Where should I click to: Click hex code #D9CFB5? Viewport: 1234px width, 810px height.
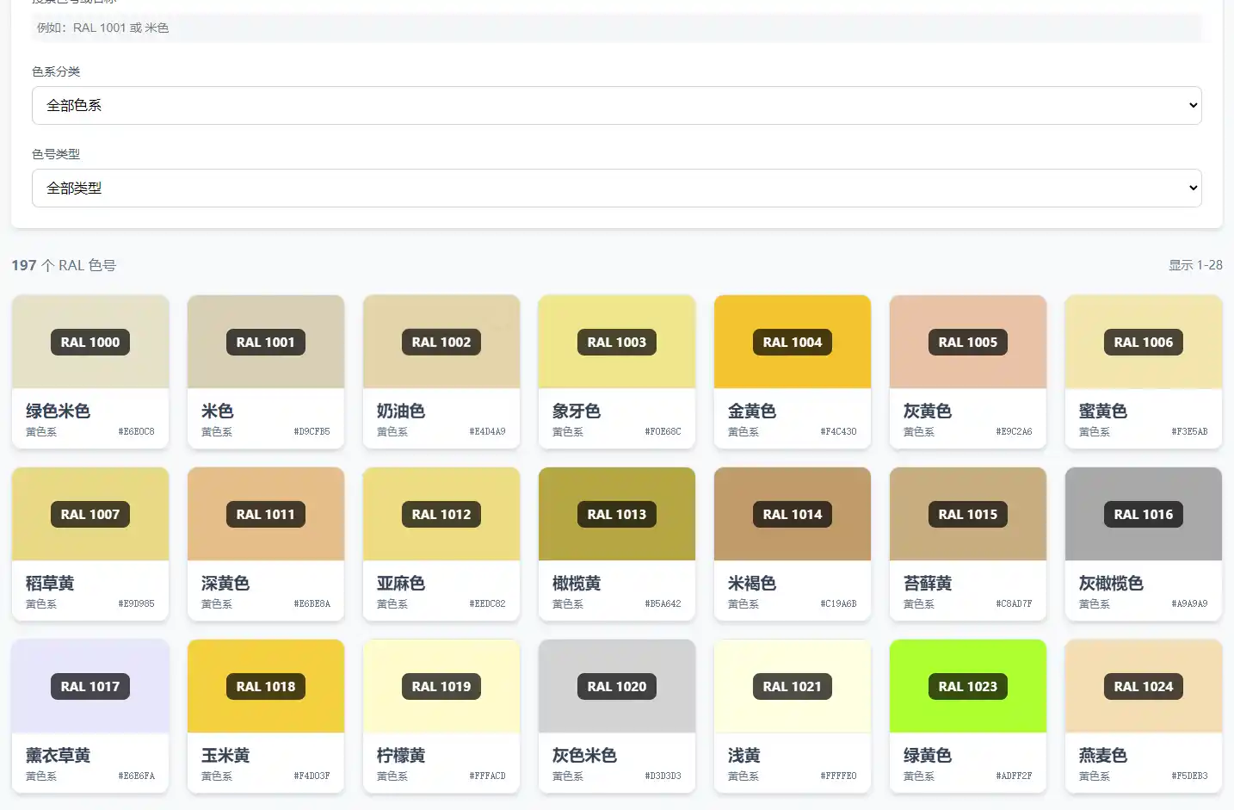pyautogui.click(x=312, y=432)
